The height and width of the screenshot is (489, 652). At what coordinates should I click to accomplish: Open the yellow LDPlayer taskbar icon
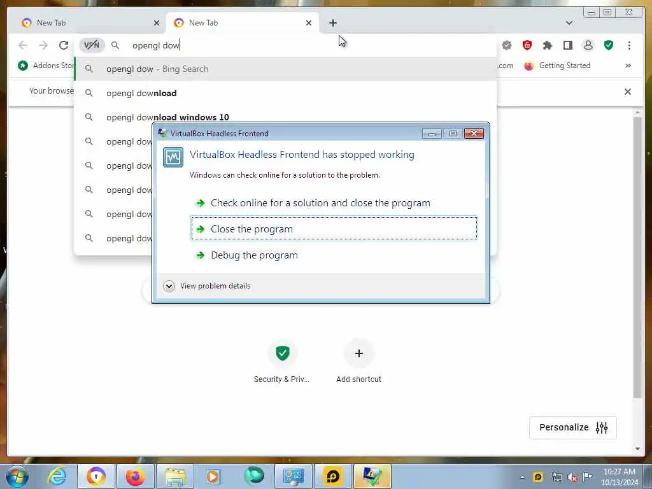coord(332,476)
